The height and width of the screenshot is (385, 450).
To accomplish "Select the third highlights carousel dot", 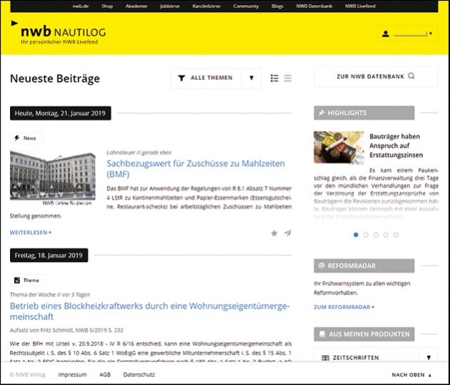I will point(376,234).
